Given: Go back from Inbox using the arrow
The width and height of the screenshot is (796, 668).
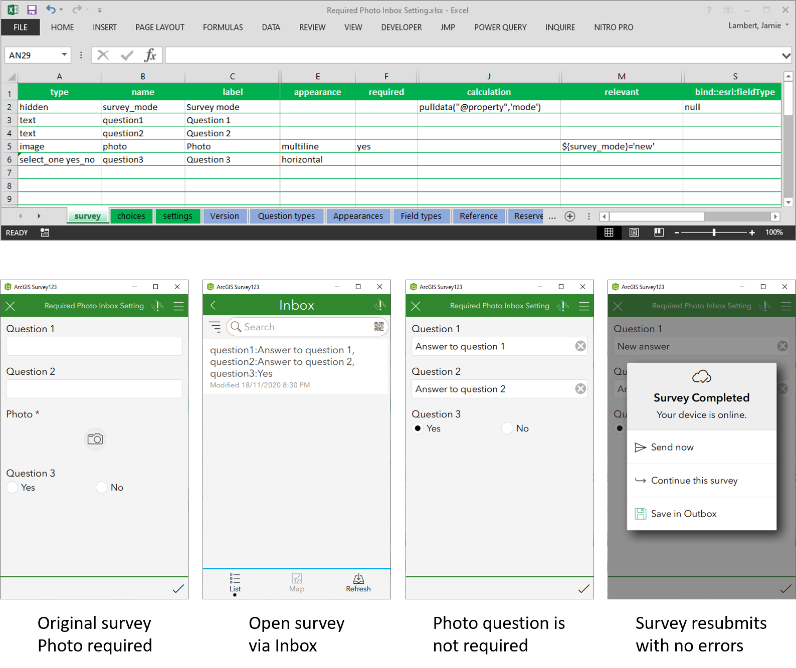Looking at the screenshot, I should tap(213, 305).
